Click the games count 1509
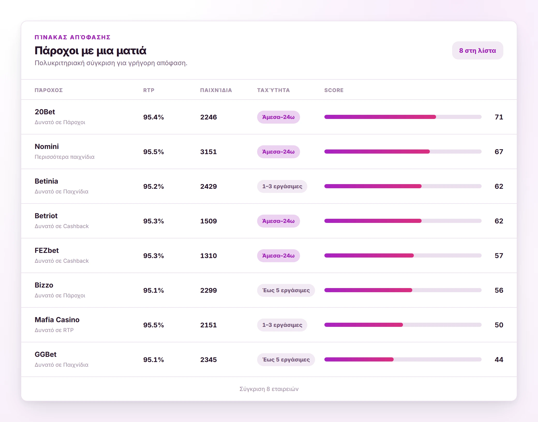The height and width of the screenshot is (422, 538). pyautogui.click(x=208, y=221)
